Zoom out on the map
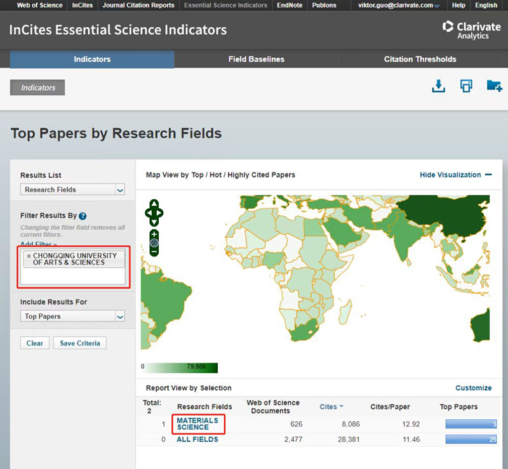The image size is (508, 469). [154, 251]
